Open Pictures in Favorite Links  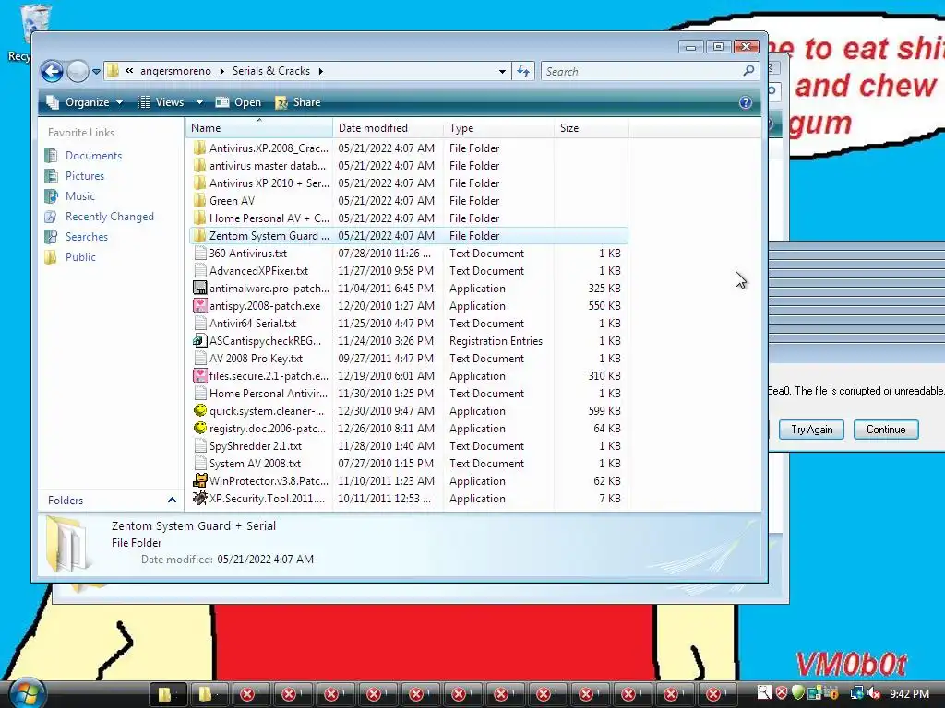(84, 176)
